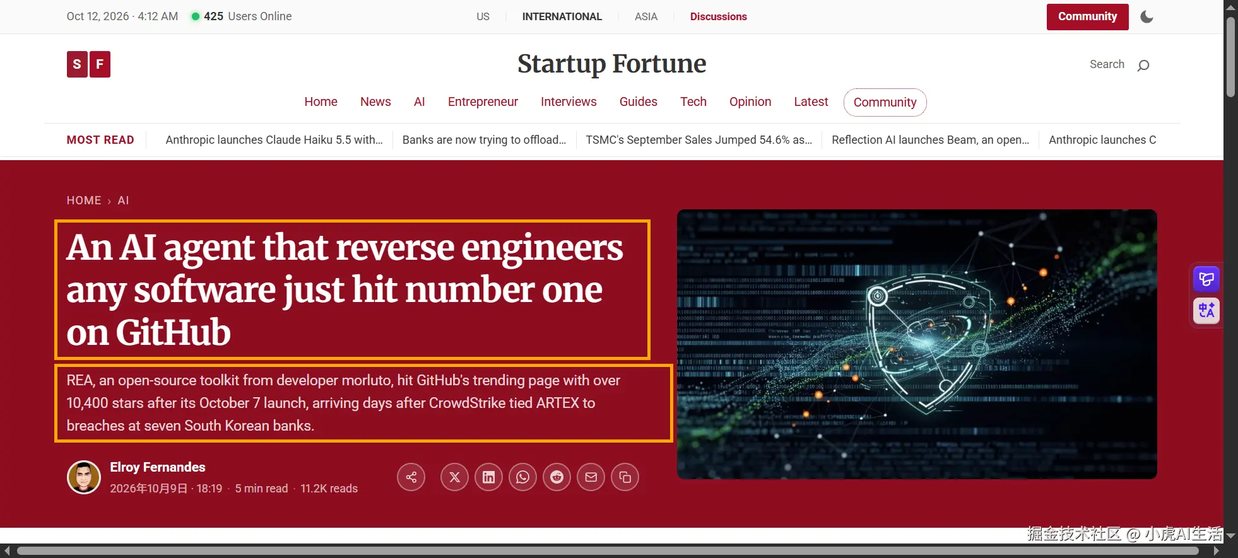Screen dimensions: 1238x558
Task: Share the article on Reddit
Action: coord(557,477)
